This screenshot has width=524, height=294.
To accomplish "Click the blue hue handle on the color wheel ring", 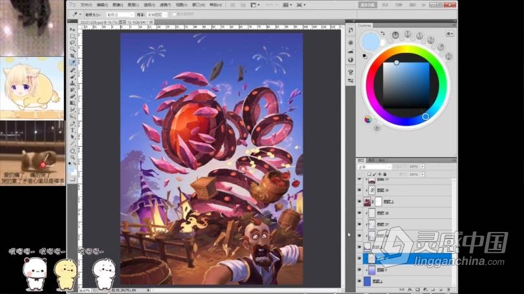I will (x=426, y=116).
